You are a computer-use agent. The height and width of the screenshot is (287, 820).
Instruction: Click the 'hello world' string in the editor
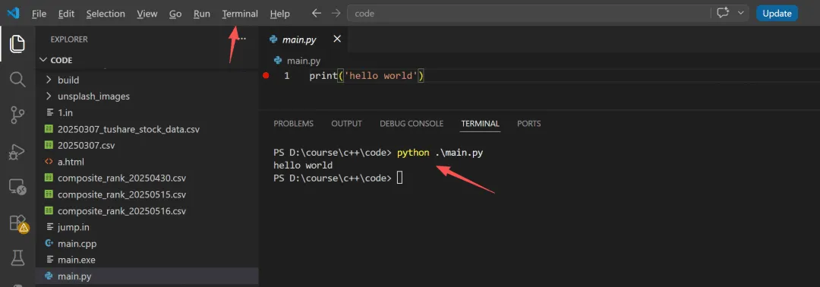click(382, 77)
